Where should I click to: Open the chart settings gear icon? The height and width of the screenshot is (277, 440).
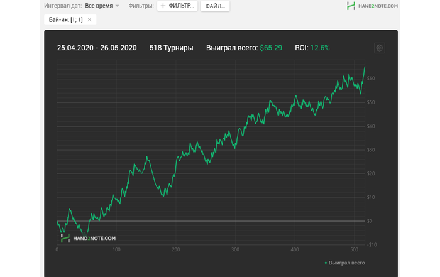(380, 48)
